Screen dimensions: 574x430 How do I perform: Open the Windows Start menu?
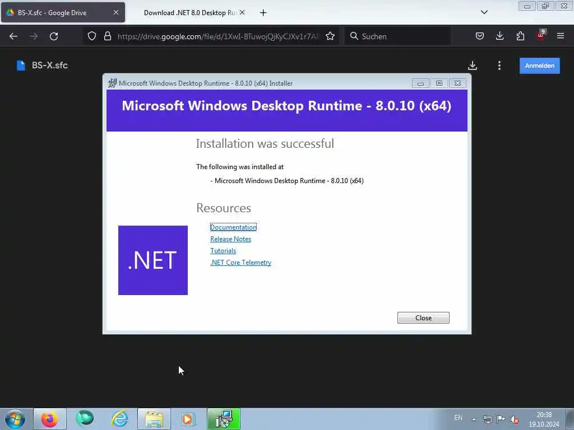[15, 419]
